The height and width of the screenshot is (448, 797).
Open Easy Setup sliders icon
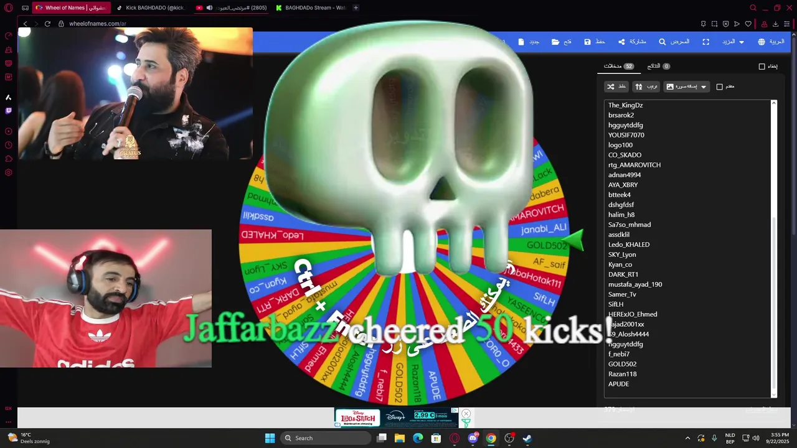pos(787,24)
